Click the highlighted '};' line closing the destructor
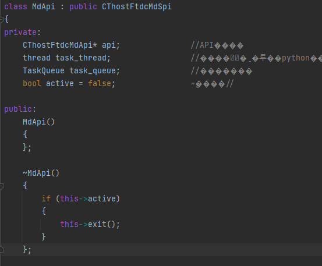This screenshot has width=322, height=266. pyautogui.click(x=27, y=250)
